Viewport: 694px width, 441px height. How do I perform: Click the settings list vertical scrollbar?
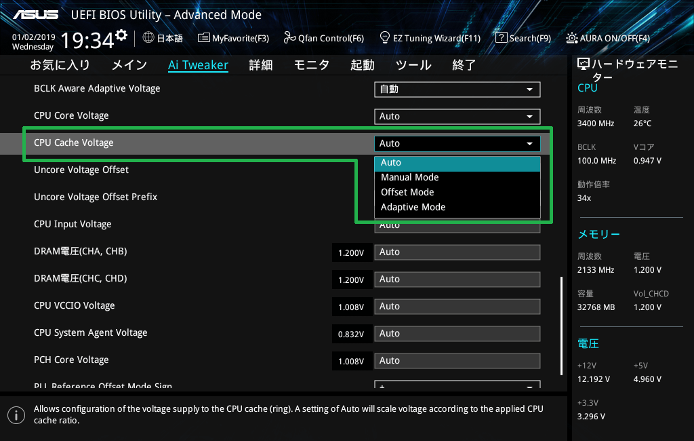(x=561, y=326)
